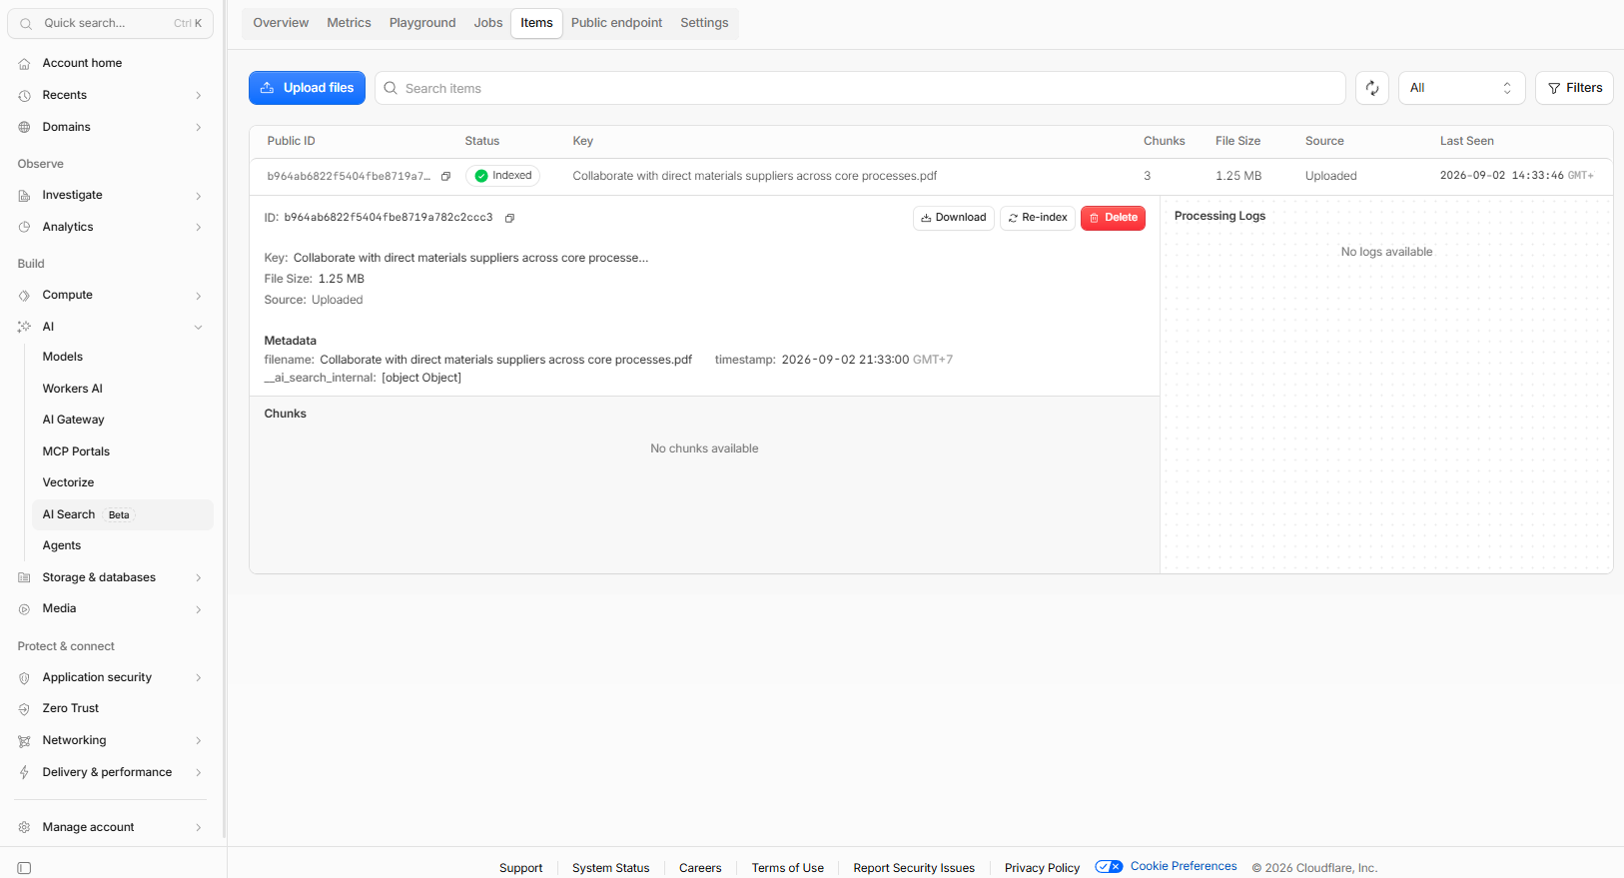Image resolution: width=1624 pixels, height=878 pixels.
Task: Click the Zero Trust icon
Action: click(x=24, y=709)
